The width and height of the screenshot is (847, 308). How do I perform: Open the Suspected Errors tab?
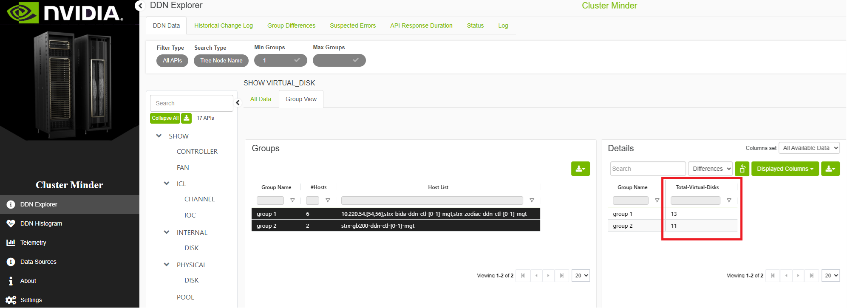[353, 25]
